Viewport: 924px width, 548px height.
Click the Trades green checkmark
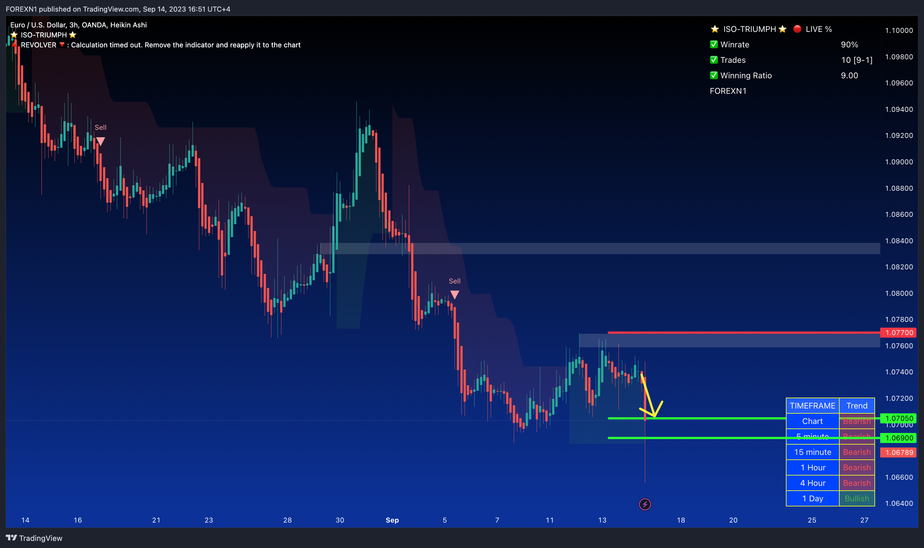click(714, 60)
